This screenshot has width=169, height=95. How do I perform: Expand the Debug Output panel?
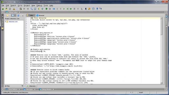[19, 12]
